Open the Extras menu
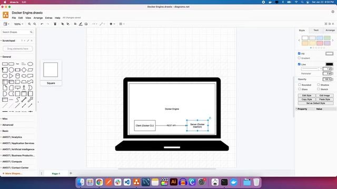The width and height of the screenshot is (337, 189). pos(48,18)
